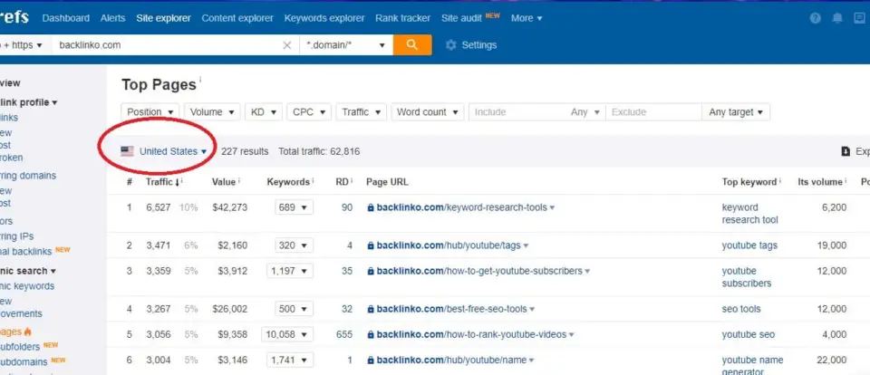This screenshot has height=375, width=870.
Task: Click lock icon beside how-to-rank-youtube-videos URL
Action: 371,334
